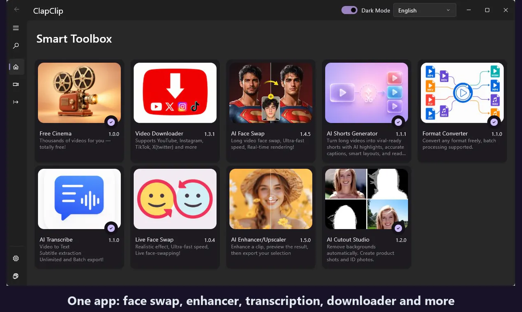522x312 pixels.
Task: Open the AI Enhancer/Upscaler thumbnail
Action: click(x=271, y=199)
